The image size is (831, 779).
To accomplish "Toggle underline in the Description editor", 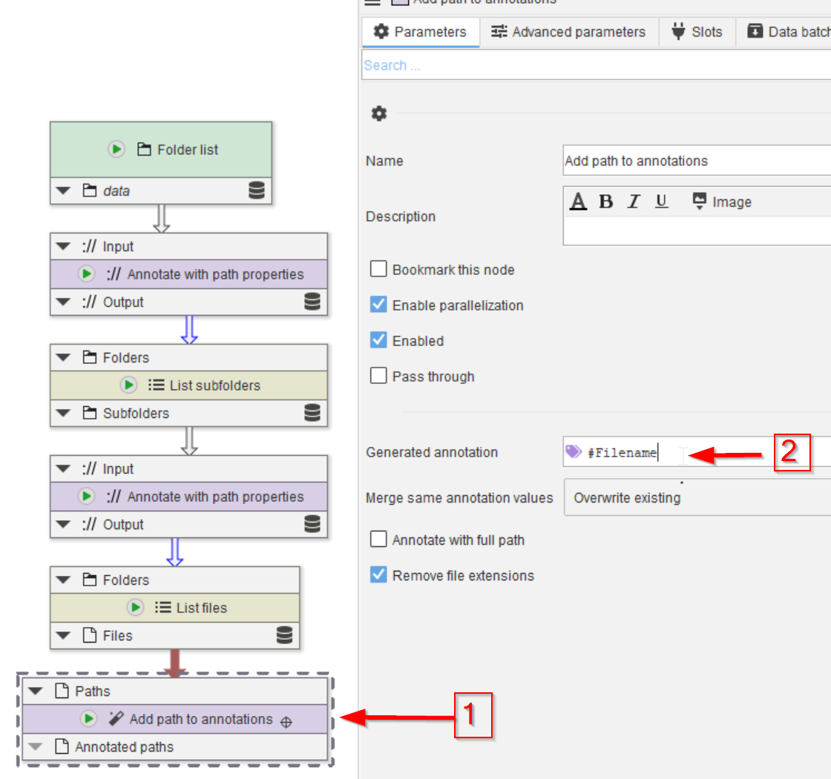I will [x=662, y=202].
